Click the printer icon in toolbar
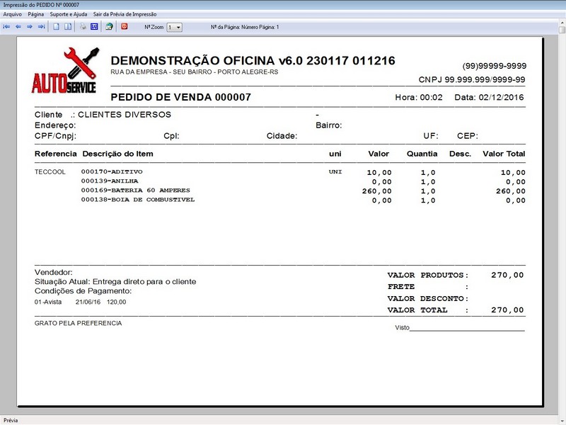Image resolution: width=566 pixels, height=425 pixels. pyautogui.click(x=83, y=27)
